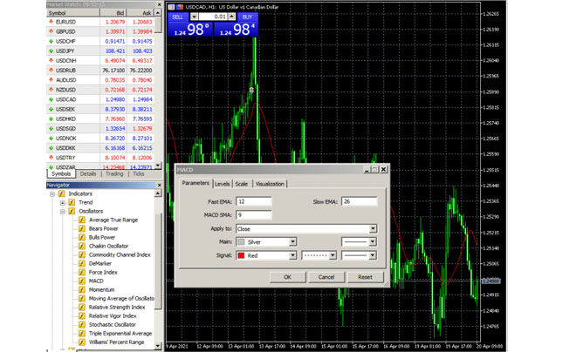
Task: Select the Bears Power indicator icon
Action: pos(82,228)
